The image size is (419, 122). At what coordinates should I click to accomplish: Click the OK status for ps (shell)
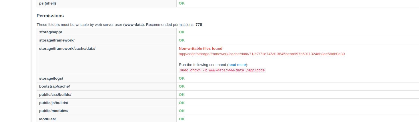pyautogui.click(x=182, y=3)
